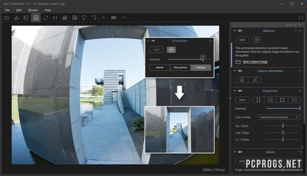This screenshot has width=307, height=176.
Task: Click the Up / Down slider handle
Action: pyautogui.click(x=283, y=126)
